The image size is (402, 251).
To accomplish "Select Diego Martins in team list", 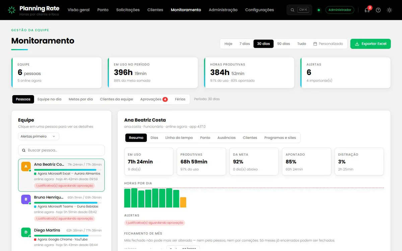I will (61, 238).
